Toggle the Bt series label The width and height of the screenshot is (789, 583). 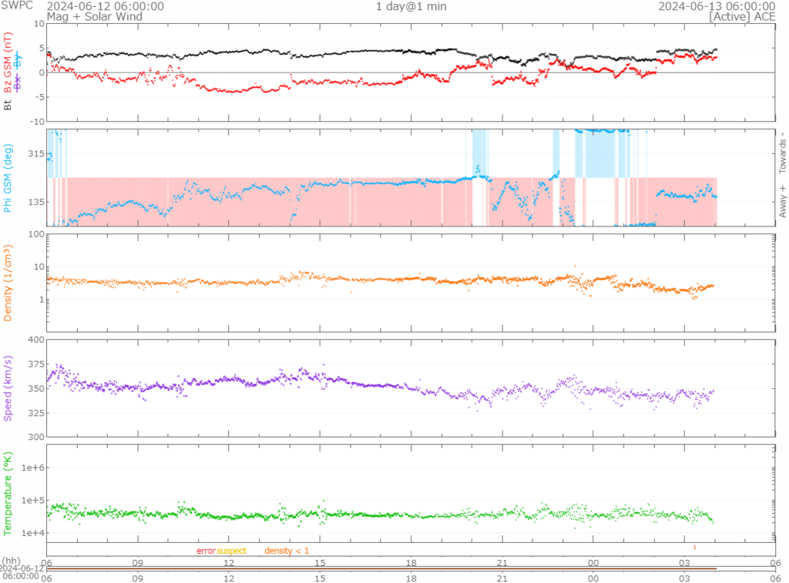point(8,106)
